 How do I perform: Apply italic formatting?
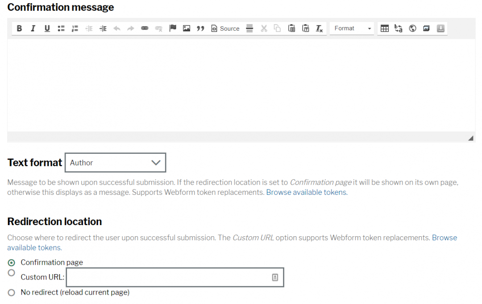pos(33,28)
